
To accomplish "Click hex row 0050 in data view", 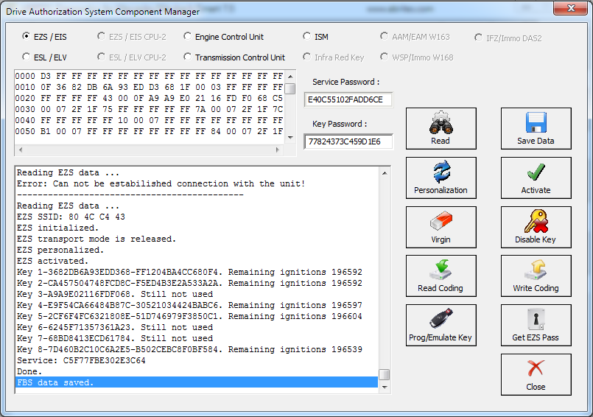I will [150, 131].
